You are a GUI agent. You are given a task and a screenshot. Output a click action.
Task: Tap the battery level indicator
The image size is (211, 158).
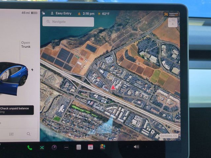point(34,13)
